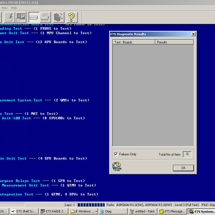Open the Help menu
This screenshot has height=215, width=215.
pos(14,8)
